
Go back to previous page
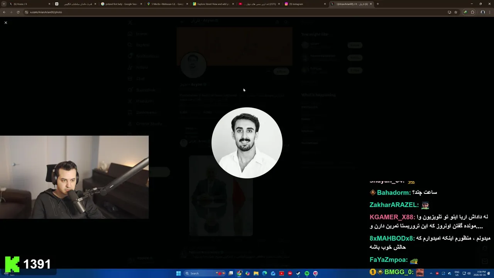coord(4,12)
